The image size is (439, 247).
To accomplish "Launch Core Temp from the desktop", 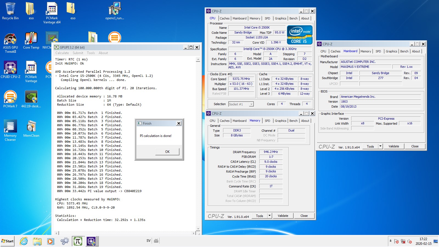I will [31, 41].
